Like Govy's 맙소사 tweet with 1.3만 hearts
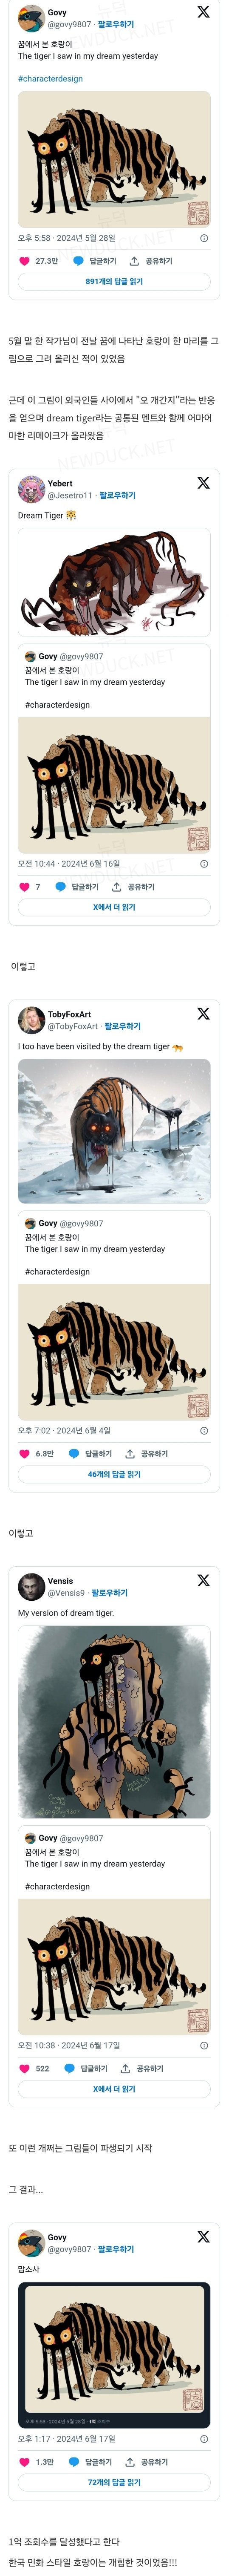This screenshot has height=2576, width=229. coord(25,2462)
